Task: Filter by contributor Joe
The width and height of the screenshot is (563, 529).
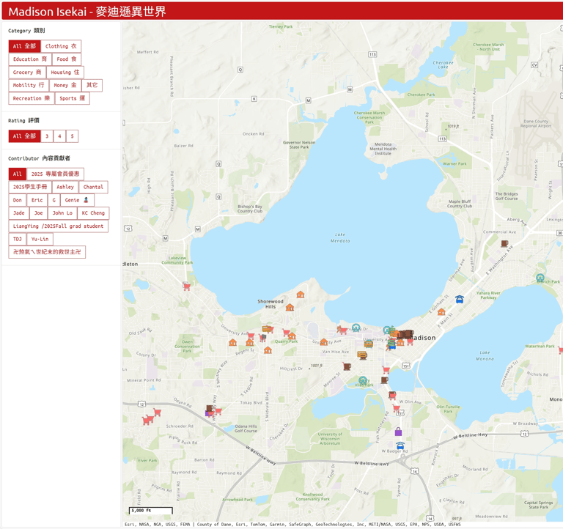Action: (38, 213)
